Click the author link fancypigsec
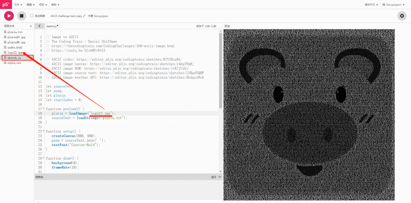Viewport: 411px width, 203px height. (101, 16)
